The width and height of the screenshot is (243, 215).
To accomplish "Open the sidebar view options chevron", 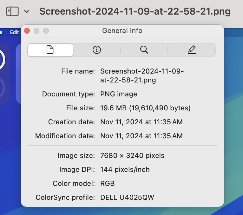I will click(x=27, y=12).
